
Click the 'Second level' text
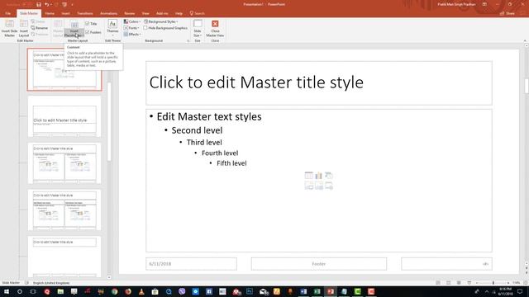point(197,130)
